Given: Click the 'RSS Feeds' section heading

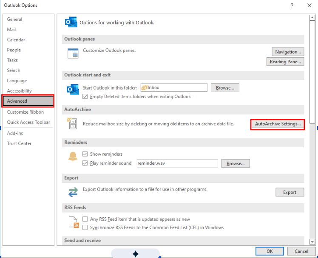Looking at the screenshot, I should (75, 208).
